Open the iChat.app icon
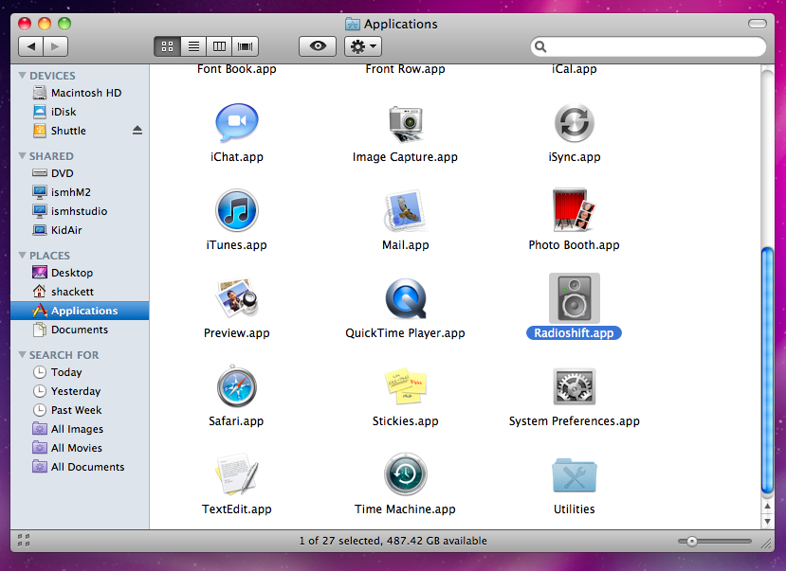The height and width of the screenshot is (571, 786). (237, 122)
